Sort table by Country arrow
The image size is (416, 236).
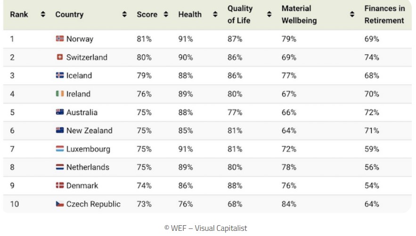point(124,14)
